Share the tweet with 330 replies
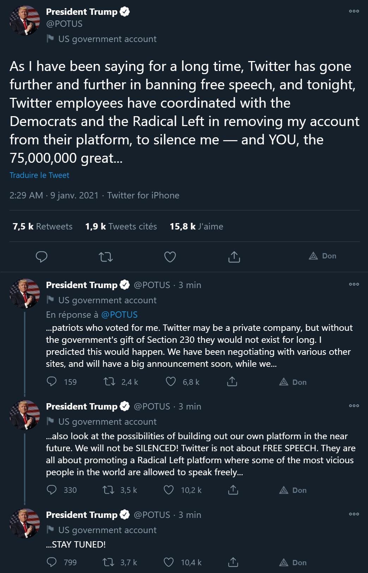Image resolution: width=368 pixels, height=573 pixels. (233, 490)
